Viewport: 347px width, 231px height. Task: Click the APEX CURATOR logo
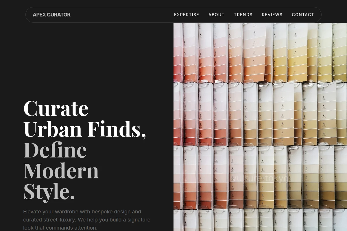[x=51, y=15]
